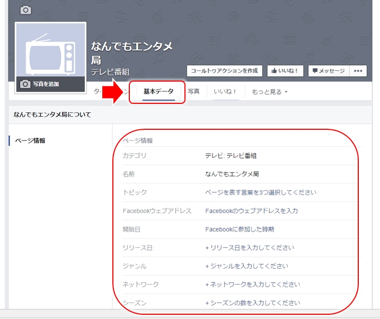Click the コールトゥアクションを作成 button
Screen dimensions: 380x319
(224, 70)
